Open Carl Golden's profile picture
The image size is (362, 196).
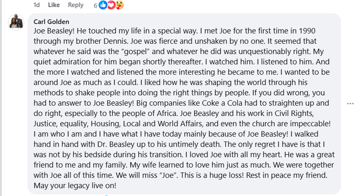[x=16, y=22]
